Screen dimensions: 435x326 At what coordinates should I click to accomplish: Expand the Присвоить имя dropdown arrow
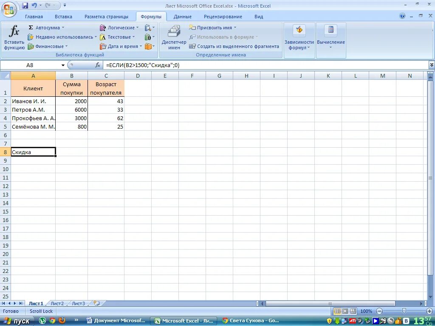(235, 28)
